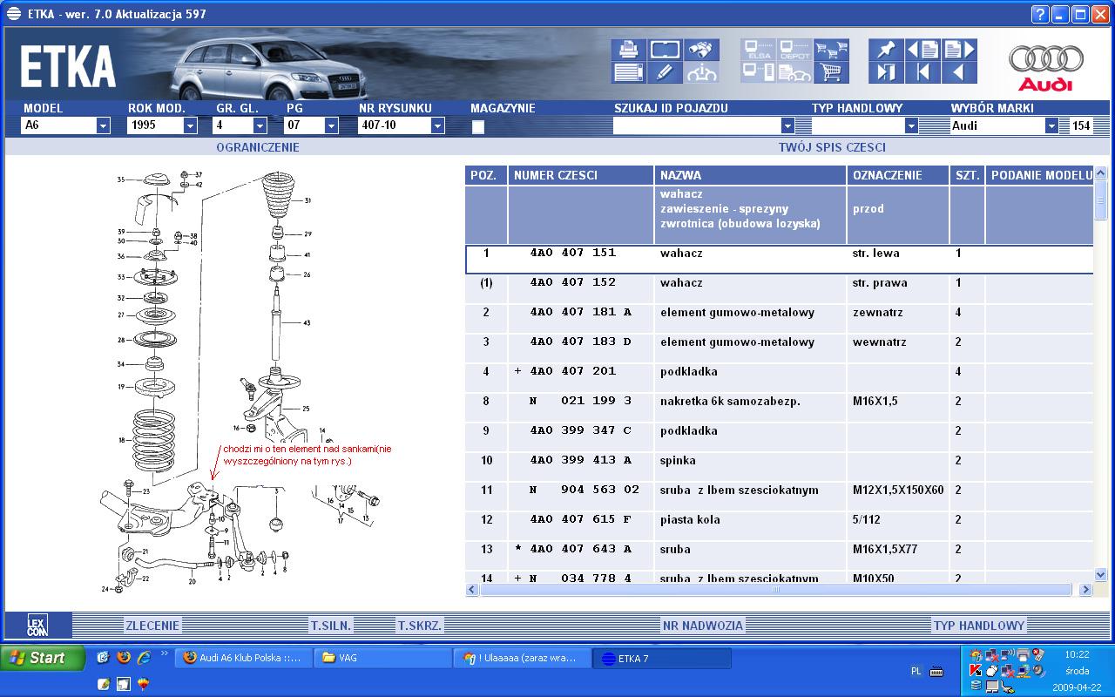Launch Firefox from quick launch bar
The image size is (1115, 697).
(x=124, y=658)
